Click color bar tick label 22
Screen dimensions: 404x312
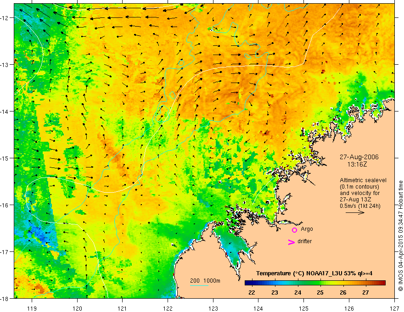tap(252, 292)
